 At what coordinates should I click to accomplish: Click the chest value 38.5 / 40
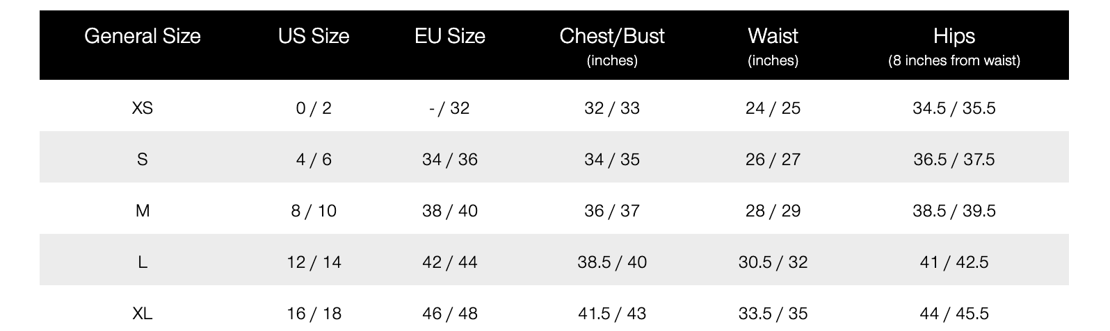[612, 262]
